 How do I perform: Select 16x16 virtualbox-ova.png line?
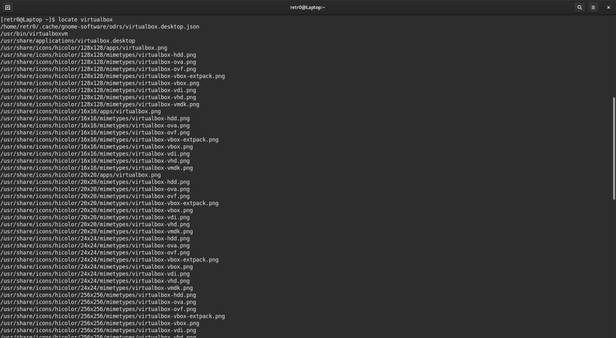95,126
